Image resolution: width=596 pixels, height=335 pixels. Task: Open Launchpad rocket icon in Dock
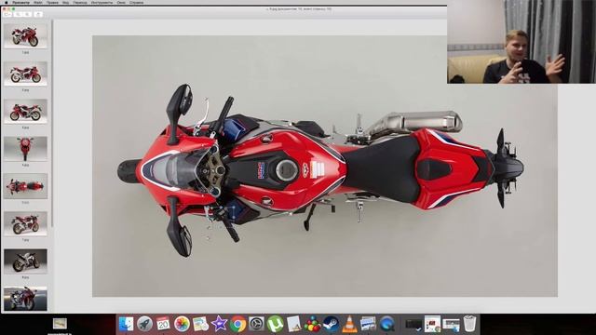144,324
